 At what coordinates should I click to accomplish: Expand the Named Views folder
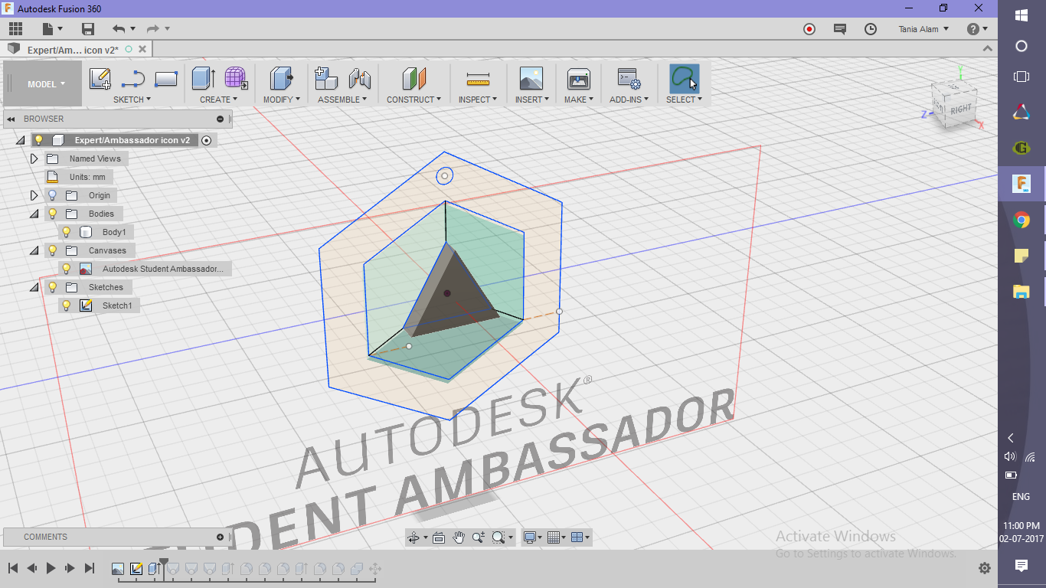34,158
